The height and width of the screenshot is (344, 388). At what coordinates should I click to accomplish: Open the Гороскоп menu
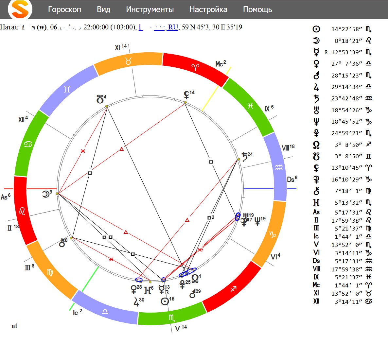pos(64,9)
